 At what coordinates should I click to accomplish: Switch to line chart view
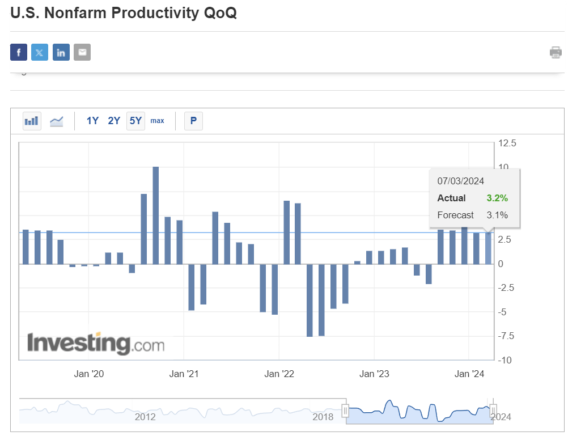pos(57,121)
